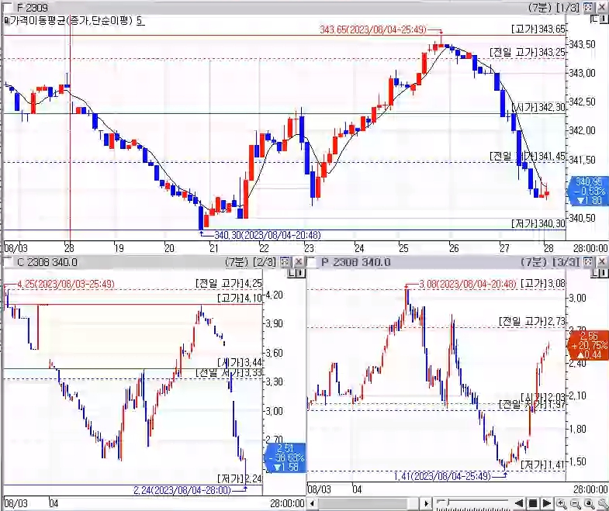Click the third magnifier zoom-reset icon
This screenshot has height=511, width=609.
coord(589,503)
